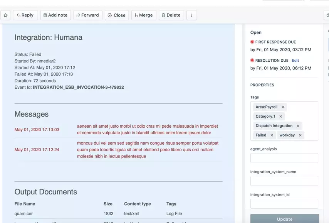This screenshot has width=329, height=223.
Task: Click the 1832 size cell
Action: [109, 214]
